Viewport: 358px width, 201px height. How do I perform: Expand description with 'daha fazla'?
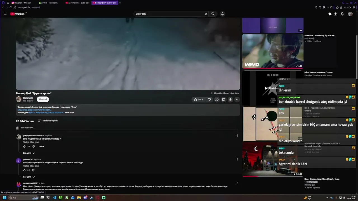point(69,113)
